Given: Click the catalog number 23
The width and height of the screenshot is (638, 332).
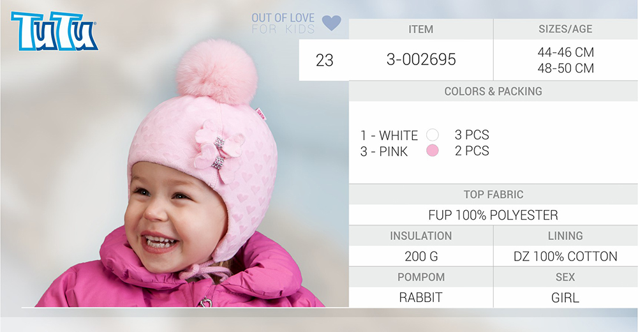Looking at the screenshot, I should [324, 60].
